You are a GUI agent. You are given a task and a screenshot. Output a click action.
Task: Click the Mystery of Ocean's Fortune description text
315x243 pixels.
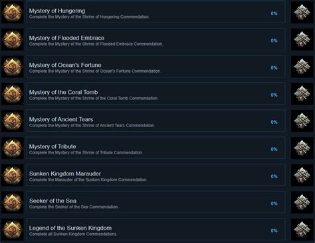click(95, 71)
